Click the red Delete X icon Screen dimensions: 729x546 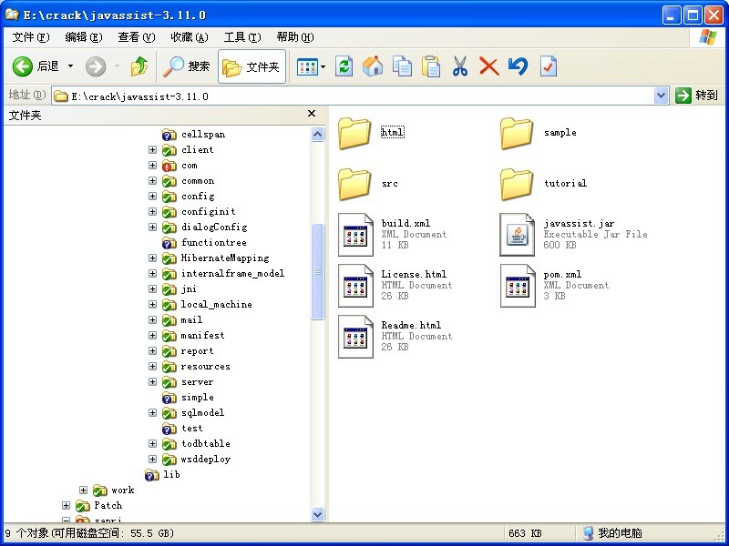click(x=488, y=66)
